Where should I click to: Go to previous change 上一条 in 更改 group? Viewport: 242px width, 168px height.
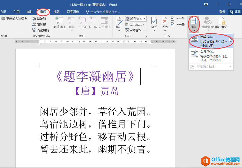[178, 19]
